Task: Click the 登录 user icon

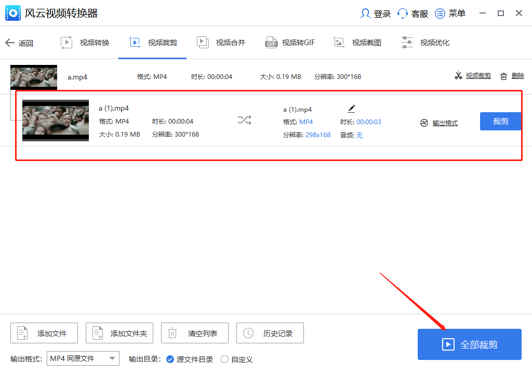Action: (x=365, y=14)
